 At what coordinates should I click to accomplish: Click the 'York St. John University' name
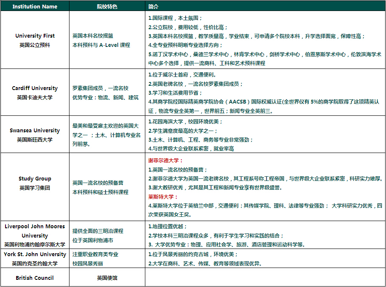(x=35, y=254)
